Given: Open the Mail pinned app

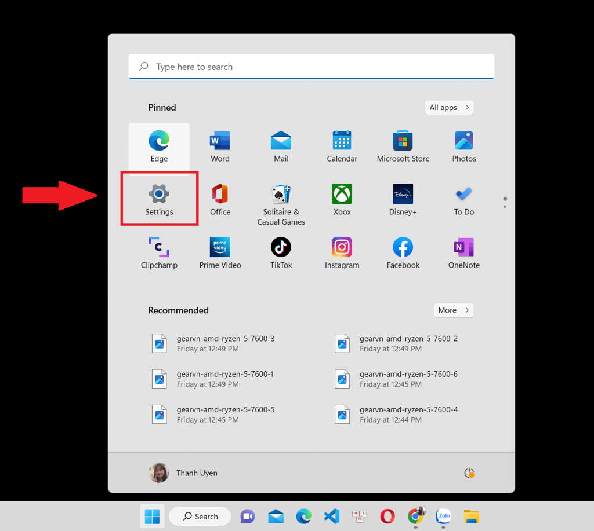Looking at the screenshot, I should tap(281, 147).
